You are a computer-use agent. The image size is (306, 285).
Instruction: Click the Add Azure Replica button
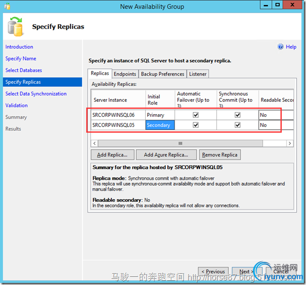pyautogui.click(x=166, y=155)
